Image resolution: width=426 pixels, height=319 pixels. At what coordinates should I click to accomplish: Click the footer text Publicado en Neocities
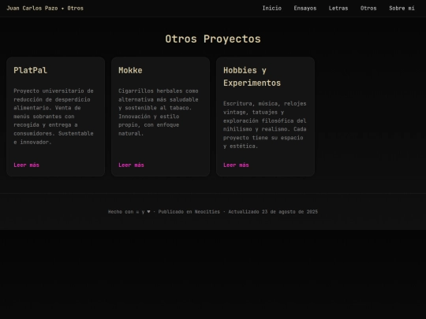(189, 212)
